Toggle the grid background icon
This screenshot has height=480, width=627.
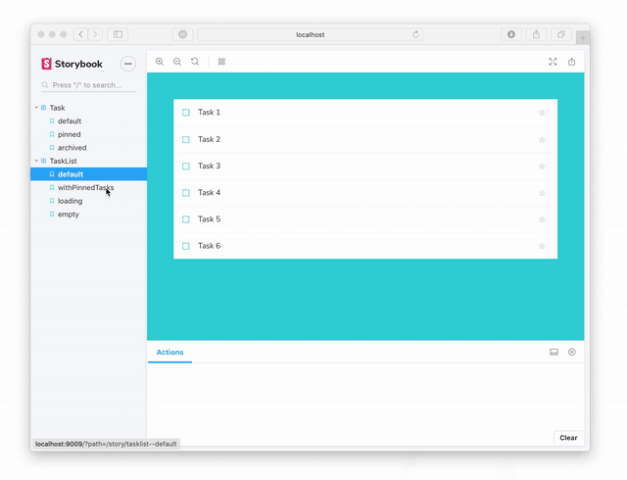pos(221,62)
